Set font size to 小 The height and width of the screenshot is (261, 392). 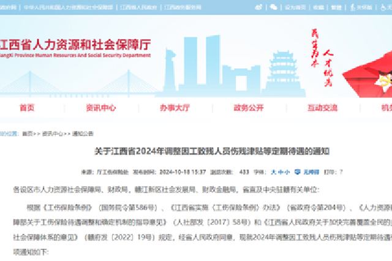point(287,172)
